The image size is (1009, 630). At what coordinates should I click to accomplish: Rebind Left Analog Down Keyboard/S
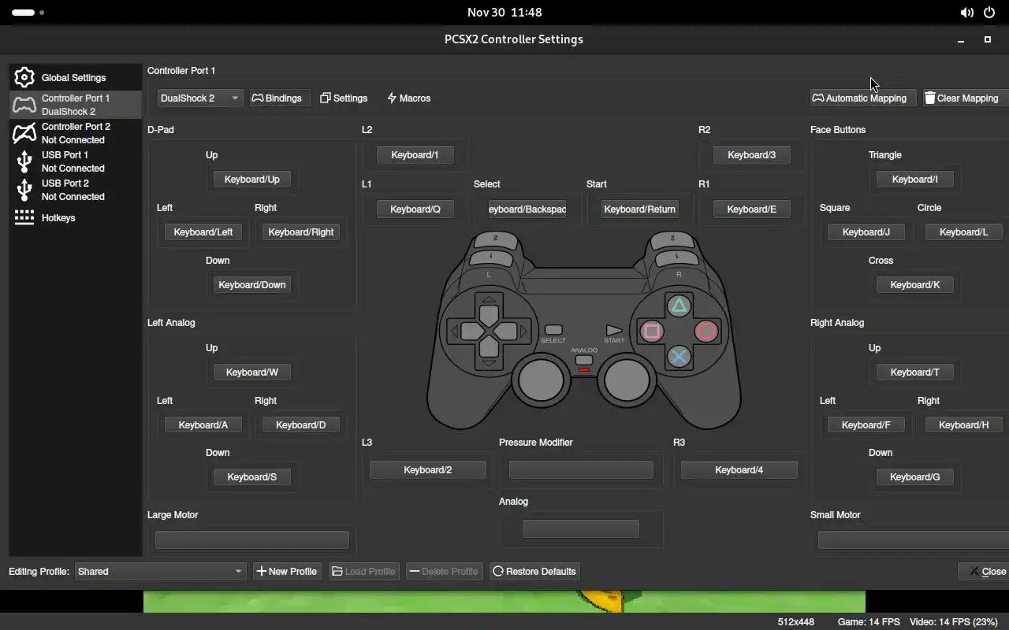252,477
